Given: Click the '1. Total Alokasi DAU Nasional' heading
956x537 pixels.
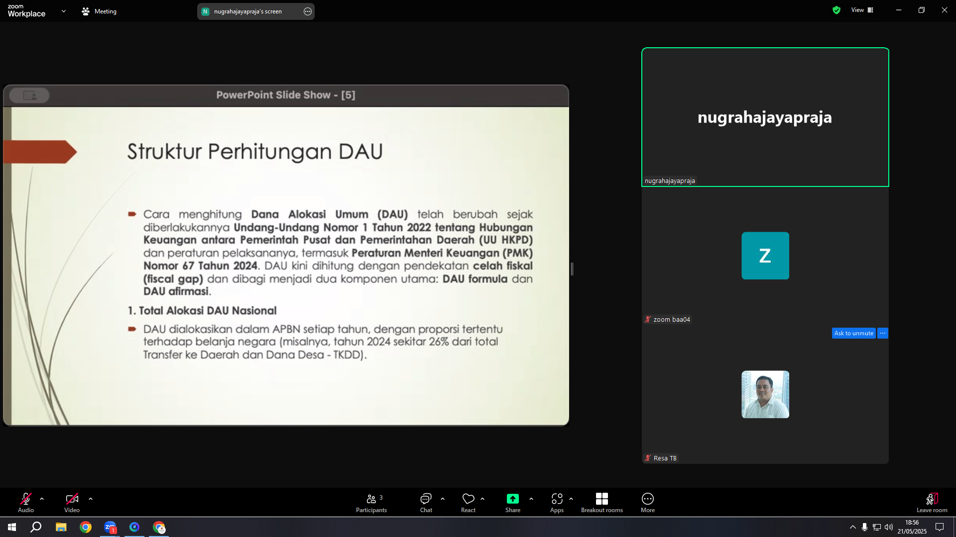Looking at the screenshot, I should point(202,311).
